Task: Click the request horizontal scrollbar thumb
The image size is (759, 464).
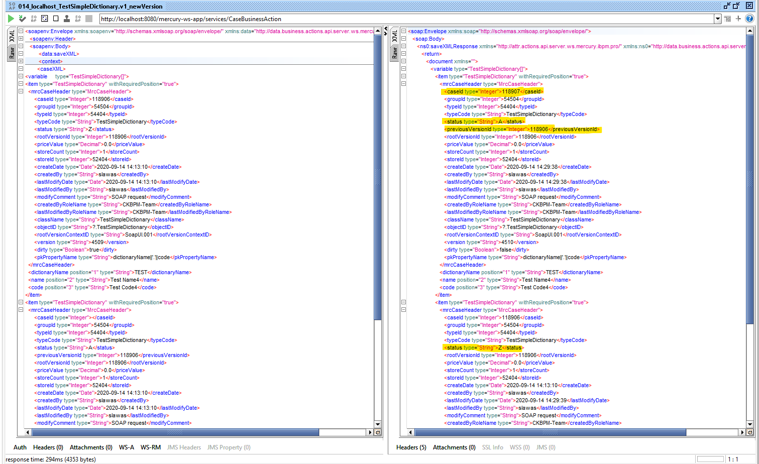Action: point(175,432)
